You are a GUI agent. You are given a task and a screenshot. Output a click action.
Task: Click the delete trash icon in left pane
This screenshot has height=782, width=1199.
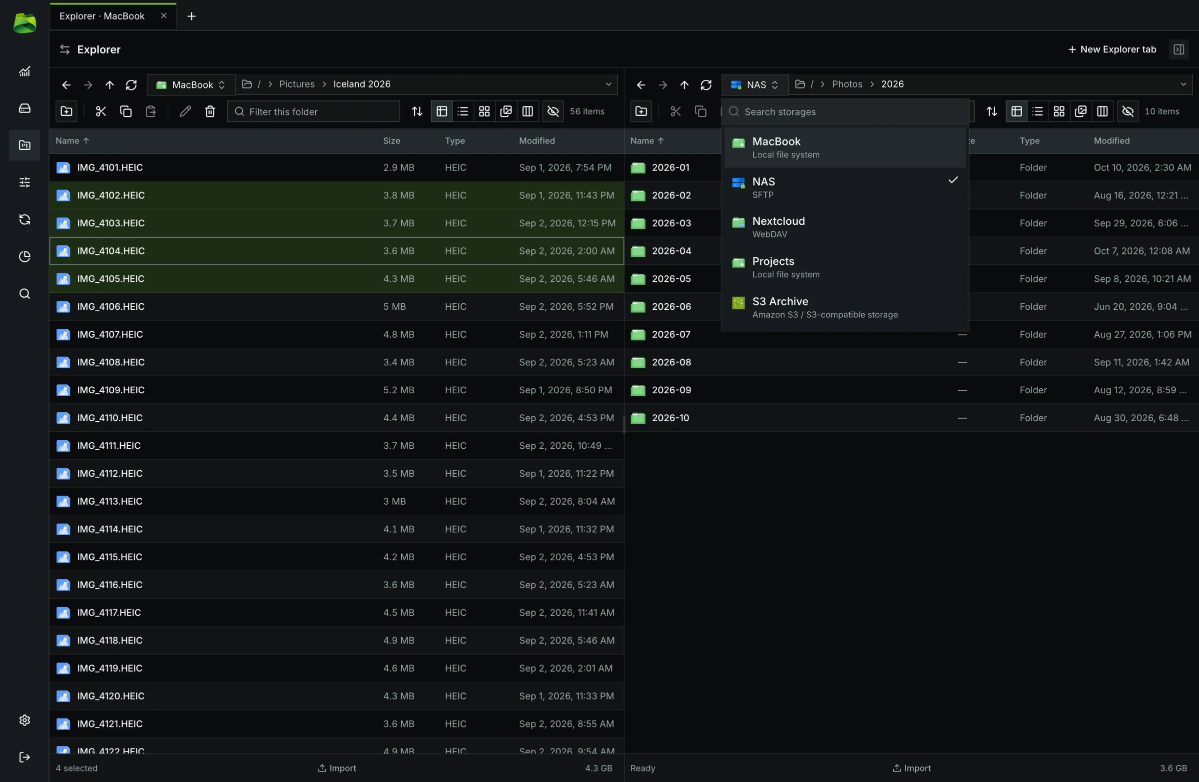click(210, 111)
